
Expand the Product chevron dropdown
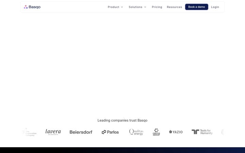(122, 7)
